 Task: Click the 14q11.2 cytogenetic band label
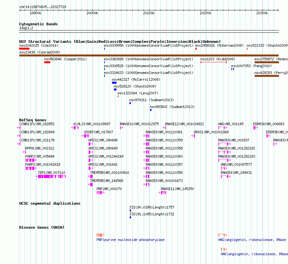(x=26, y=28)
